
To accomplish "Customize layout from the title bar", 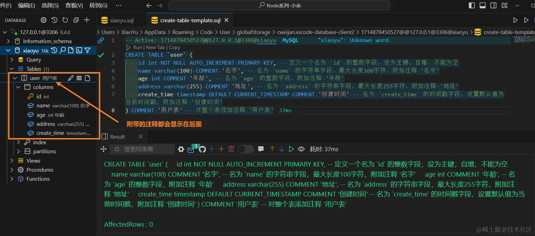I will click(504, 6).
